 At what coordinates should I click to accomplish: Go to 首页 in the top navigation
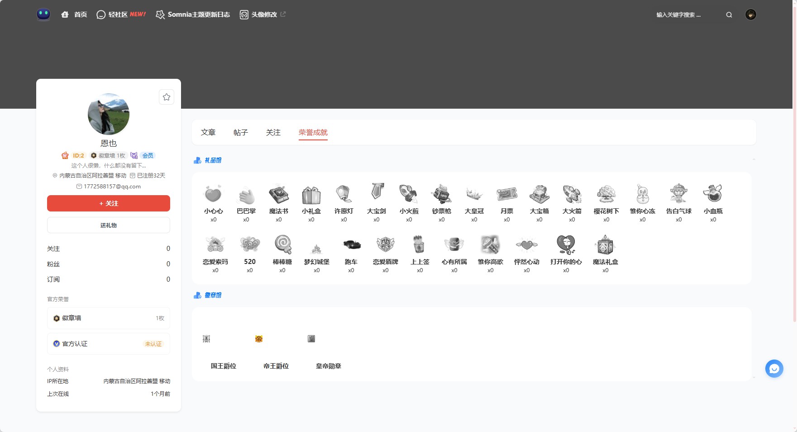click(x=74, y=14)
